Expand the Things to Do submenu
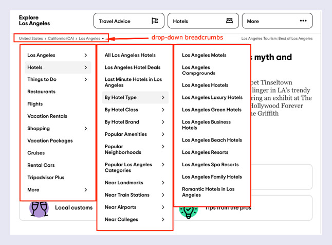Viewport: 332px width, 245px height. point(85,79)
